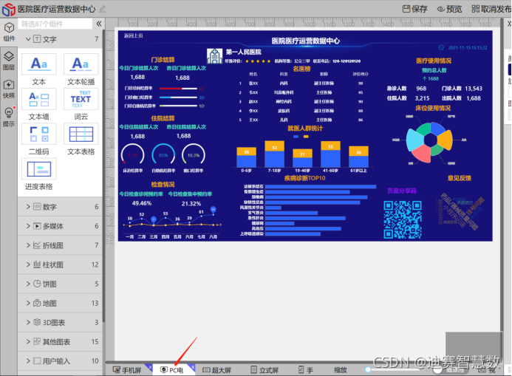Expand the 饼图 category
Screen dimensions: 512x376
28,284
